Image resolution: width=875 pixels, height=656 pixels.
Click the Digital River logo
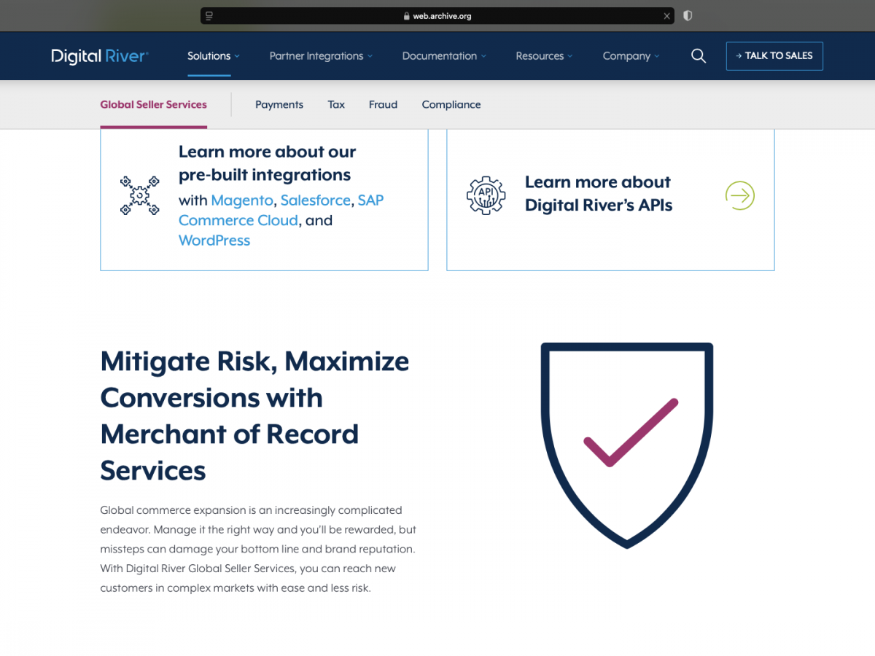tap(100, 56)
